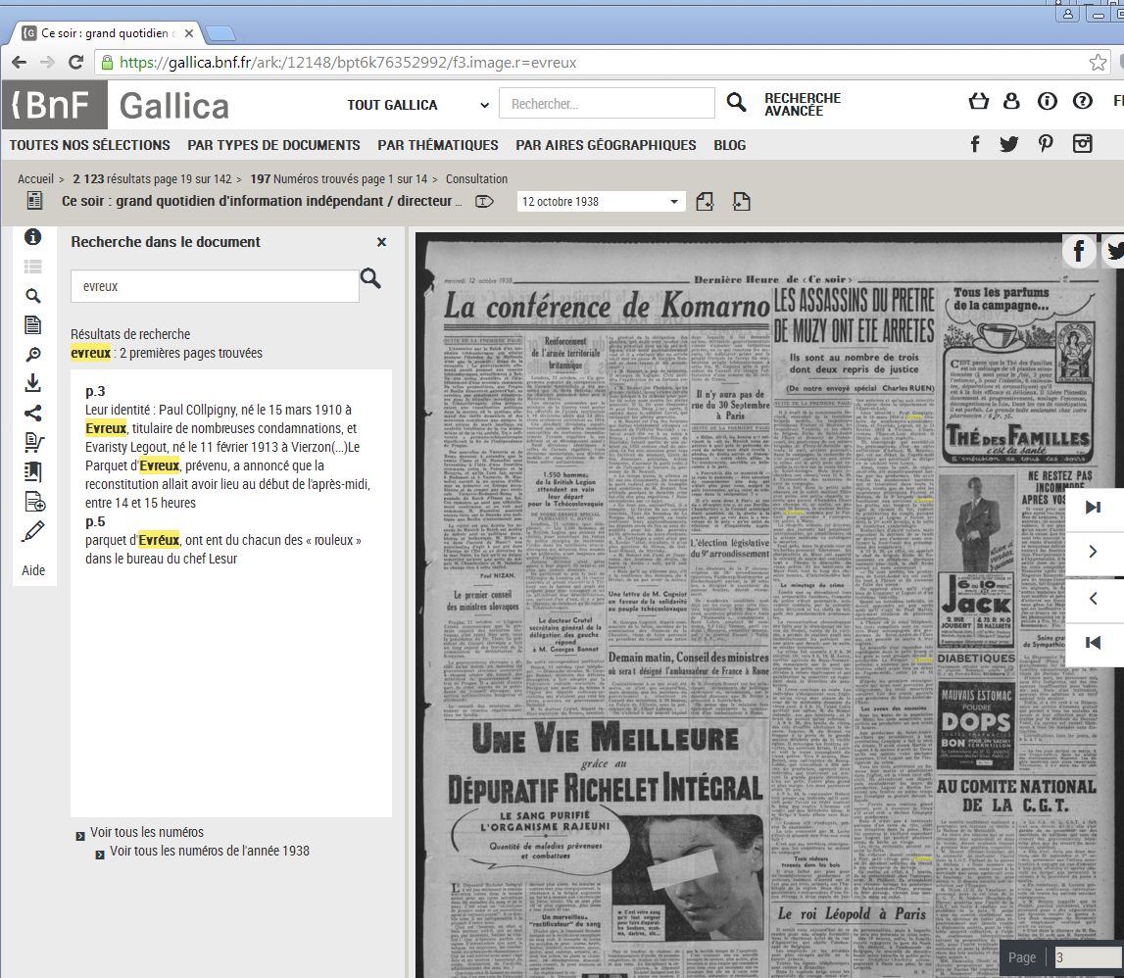Open the text mode page icon
1124x978 pixels.
point(33,324)
